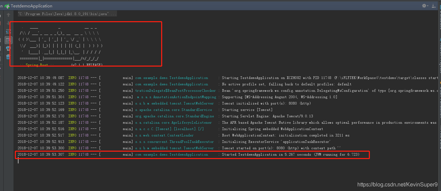Click 'Root WebApplicationContext: initialization completed' log text
The height and width of the screenshot is (191, 441).
click(x=286, y=136)
